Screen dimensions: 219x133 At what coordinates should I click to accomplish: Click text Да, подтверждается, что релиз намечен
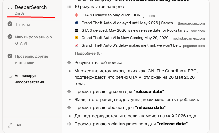(x=136, y=116)
